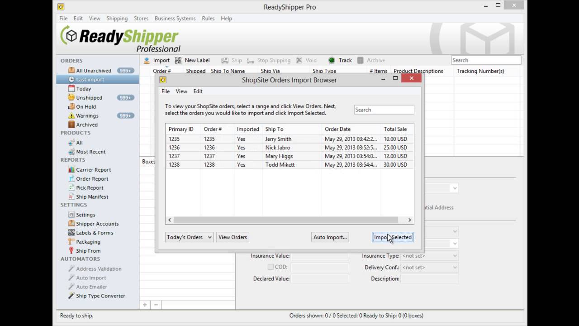Click the Warnings triangle icon
This screenshot has height=326, width=579.
(71, 116)
